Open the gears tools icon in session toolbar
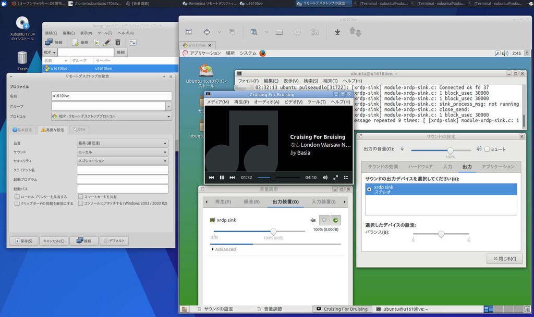 315,32
